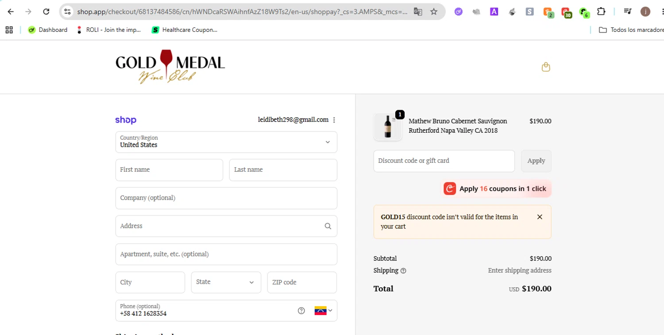Image resolution: width=664 pixels, height=335 pixels.
Task: Click the Apply discount button
Action: (536, 161)
